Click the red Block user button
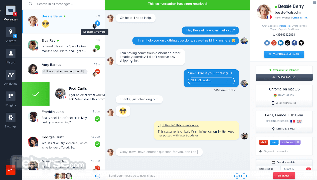The width and height of the screenshot is (317, 180). pyautogui.click(x=284, y=176)
